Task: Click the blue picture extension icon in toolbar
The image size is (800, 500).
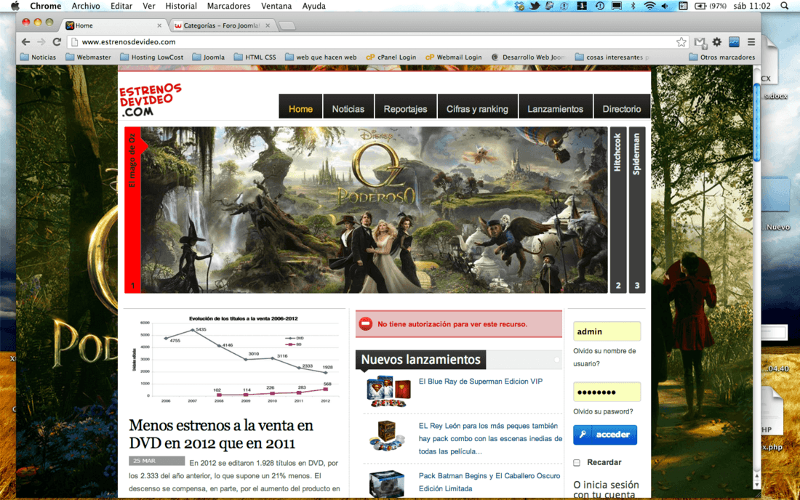Action: click(734, 42)
